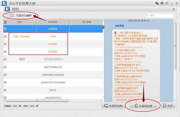
Task: Uncheck the checkbox for 10657558444324
Action: coord(5,67)
